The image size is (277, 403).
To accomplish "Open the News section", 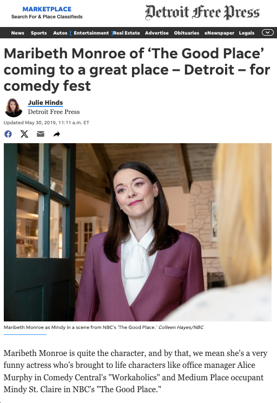I will (17, 33).
